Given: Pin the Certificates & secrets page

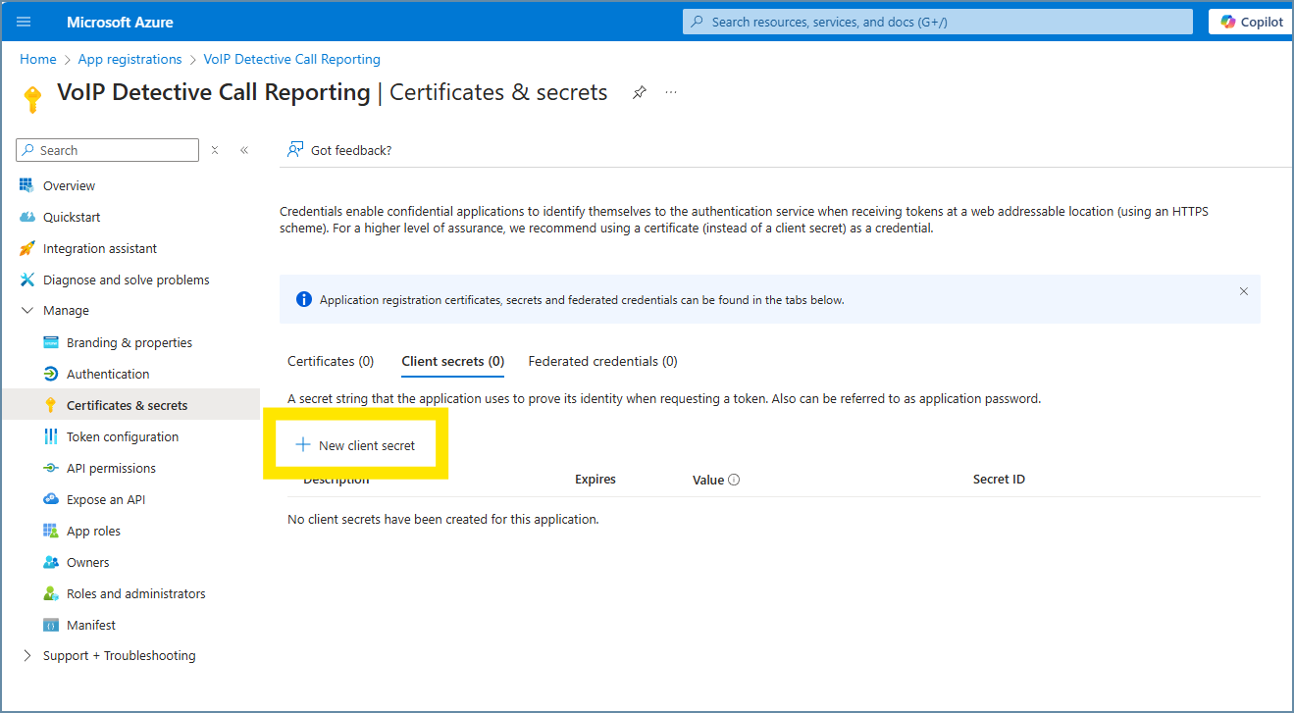Looking at the screenshot, I should pyautogui.click(x=640, y=92).
